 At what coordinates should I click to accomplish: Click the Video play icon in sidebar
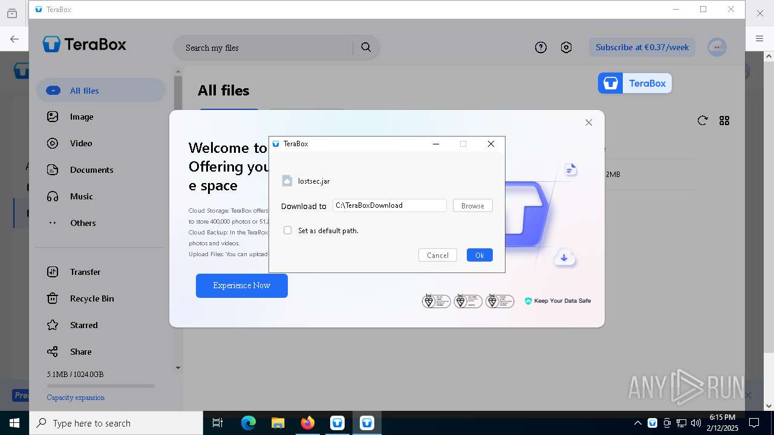53,143
